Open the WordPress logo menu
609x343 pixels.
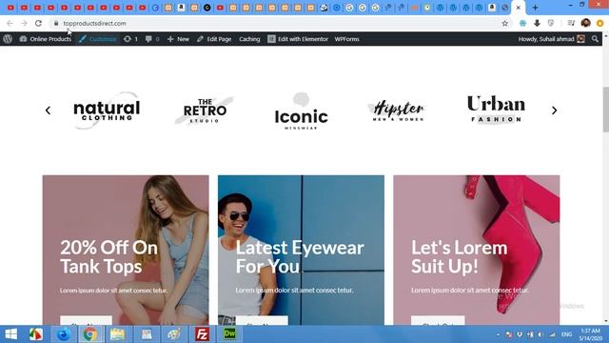tap(8, 39)
